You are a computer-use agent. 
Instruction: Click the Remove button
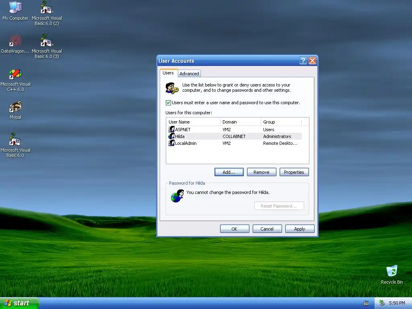(262, 172)
